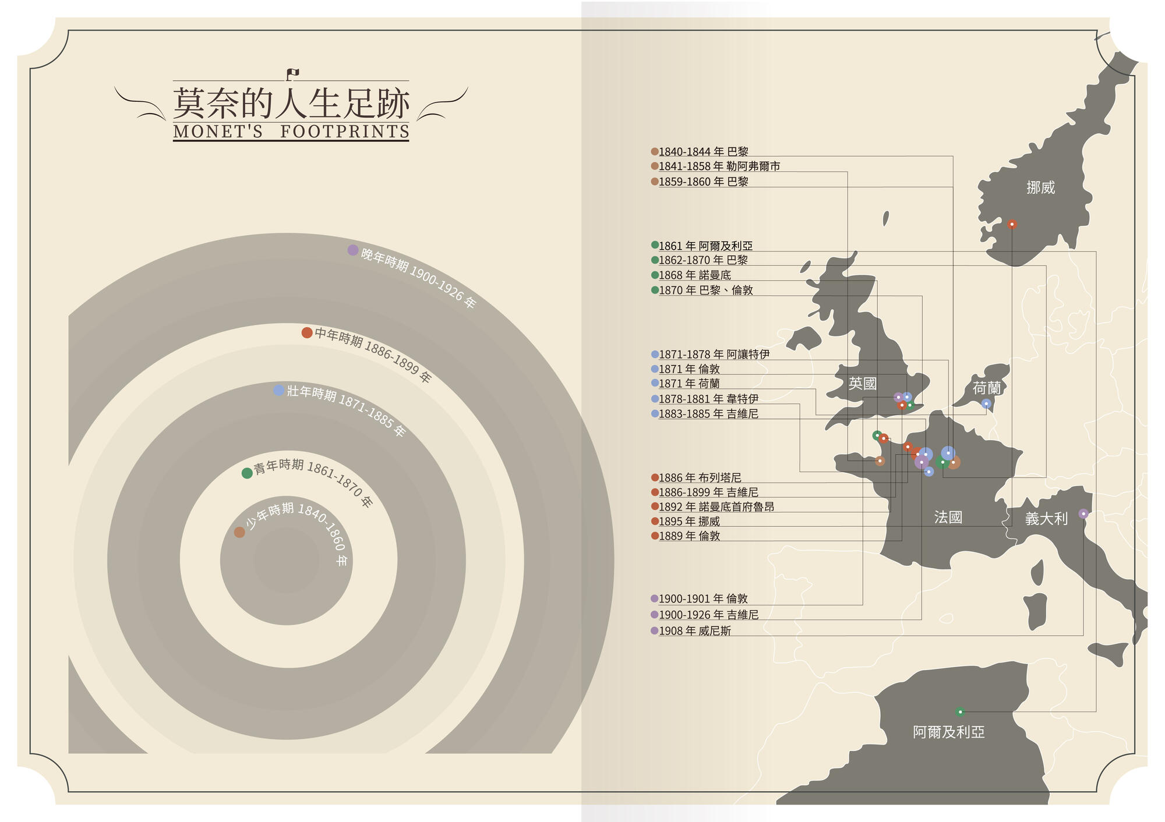Select the 1861 年 阿爾及利亞 legend entry
This screenshot has height=822, width=1165.
coord(705,246)
